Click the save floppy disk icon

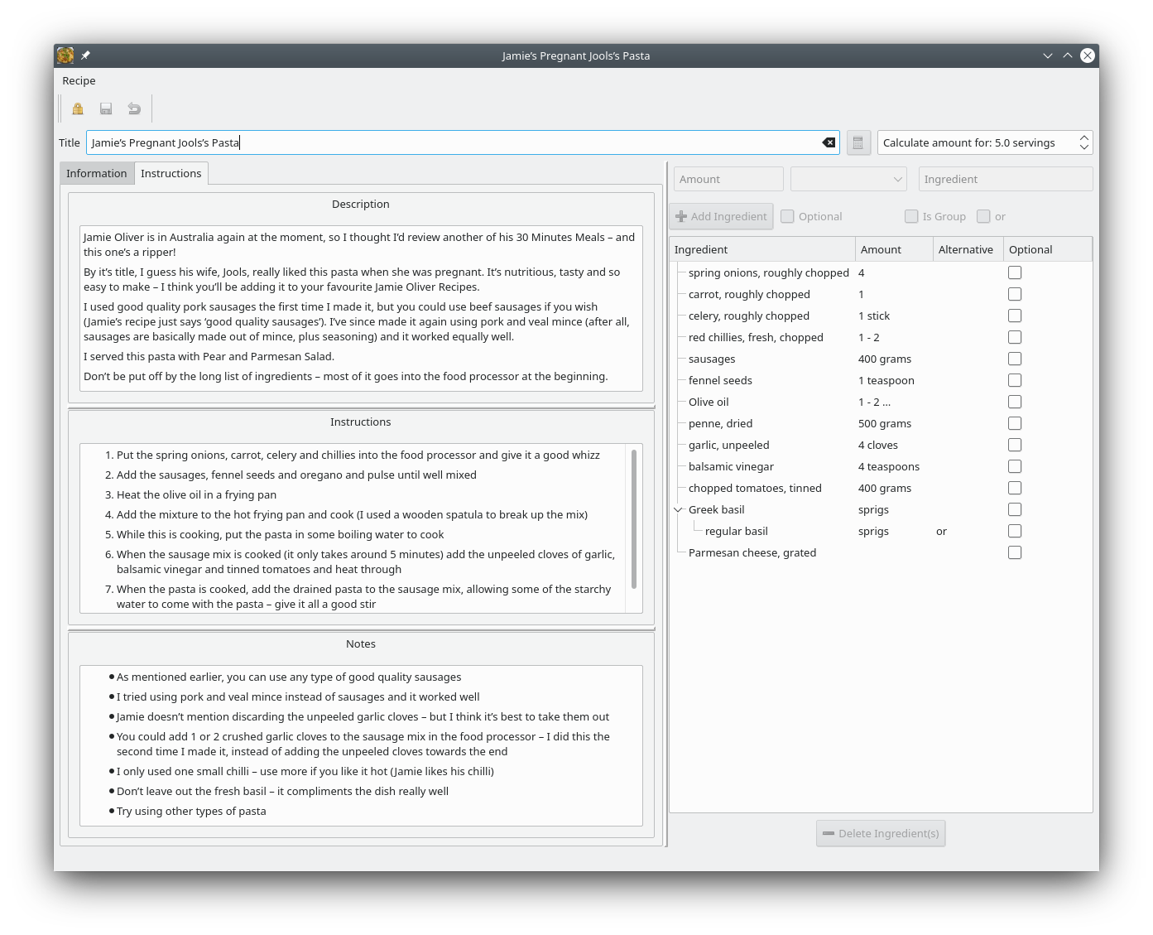(106, 108)
